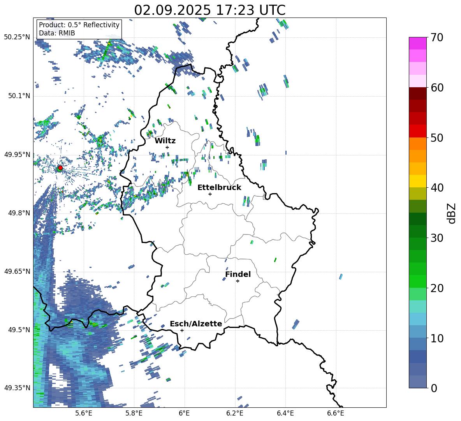Click the Esch/Alzette station cross marker
The height and width of the screenshot is (421, 461).
coord(182,330)
